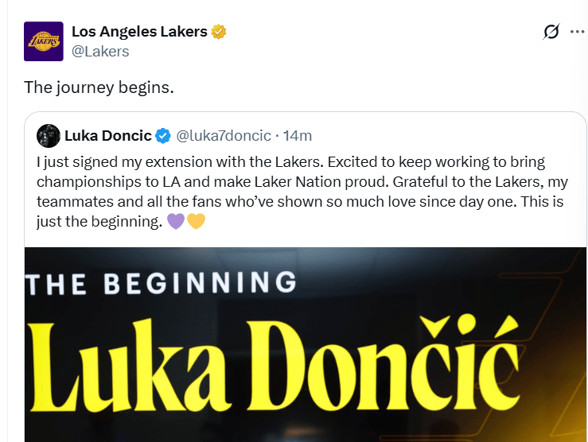Open the 14m timestamp of quoted tweet
This screenshot has height=442, width=588.
click(298, 136)
